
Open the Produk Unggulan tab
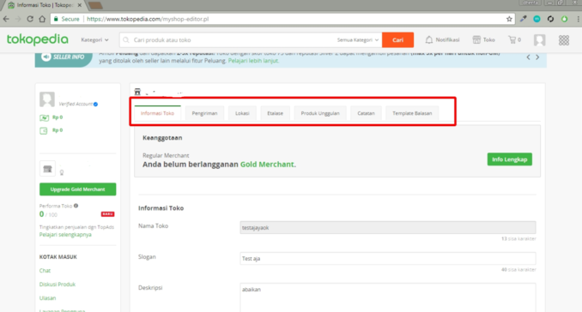click(x=320, y=113)
